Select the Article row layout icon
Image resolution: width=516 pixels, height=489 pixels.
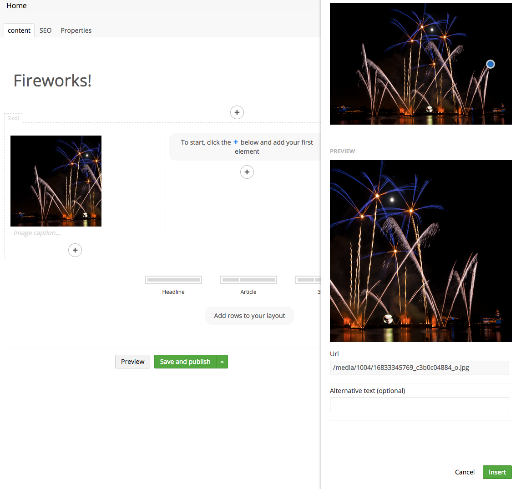tap(248, 280)
